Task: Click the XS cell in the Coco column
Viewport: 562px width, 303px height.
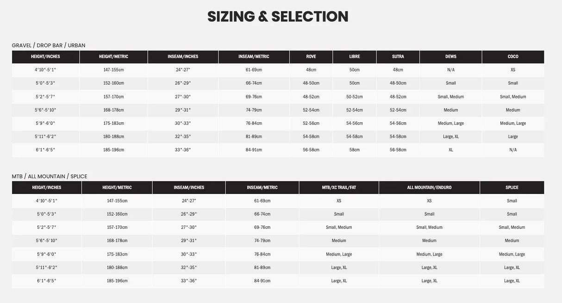Action: point(513,70)
